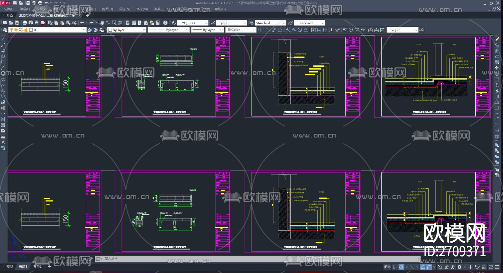Toggle Polar Tracking in the status bar
The image size is (503, 273).
click(x=401, y=267)
